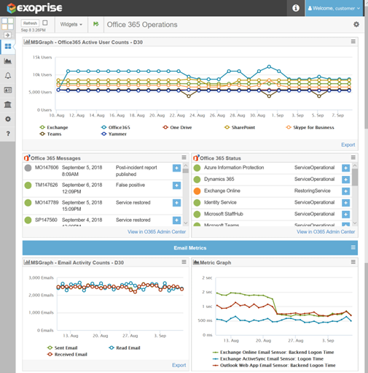Select Post-incident report published text

click(x=136, y=171)
